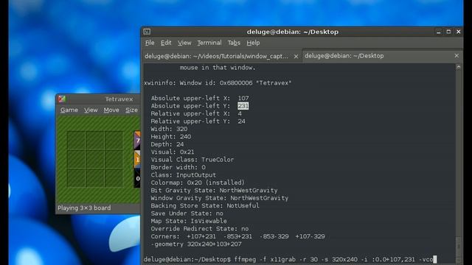This screenshot has height=265, width=472.
Task: Open the Tetravex View menu
Action: tap(91, 110)
